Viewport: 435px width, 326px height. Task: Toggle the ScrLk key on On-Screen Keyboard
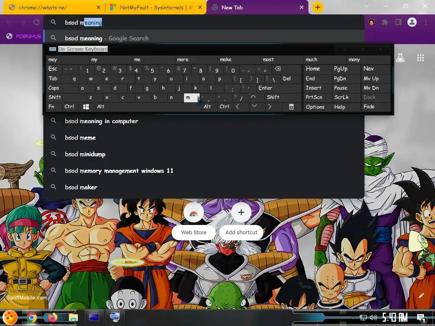tap(346, 97)
